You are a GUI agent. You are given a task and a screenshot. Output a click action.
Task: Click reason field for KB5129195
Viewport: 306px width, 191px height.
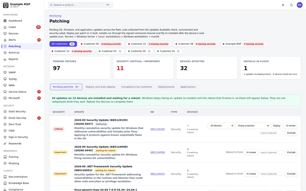(272, 133)
